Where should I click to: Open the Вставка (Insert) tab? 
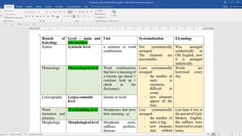point(19,7)
